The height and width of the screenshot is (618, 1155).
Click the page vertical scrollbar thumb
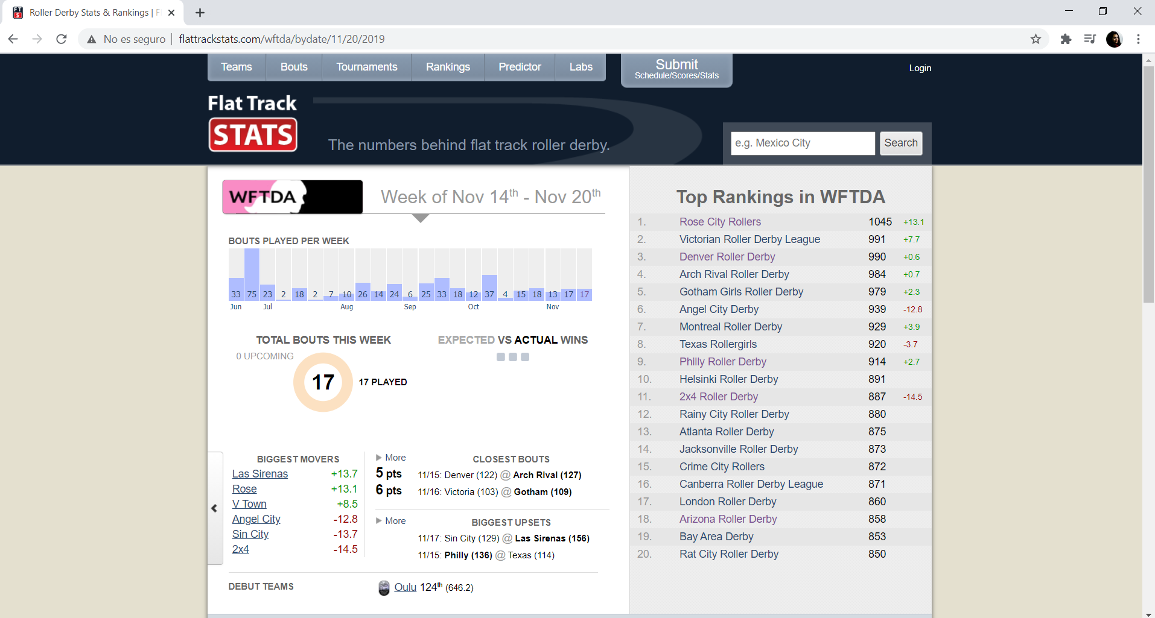[x=1148, y=184]
